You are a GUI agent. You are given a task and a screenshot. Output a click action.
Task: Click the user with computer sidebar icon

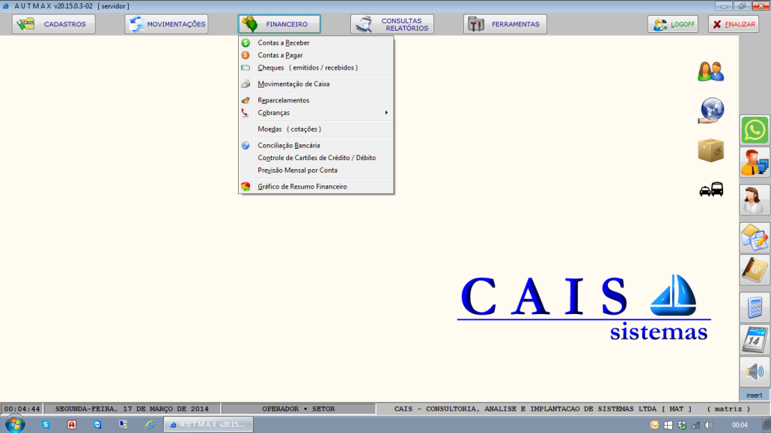point(755,163)
